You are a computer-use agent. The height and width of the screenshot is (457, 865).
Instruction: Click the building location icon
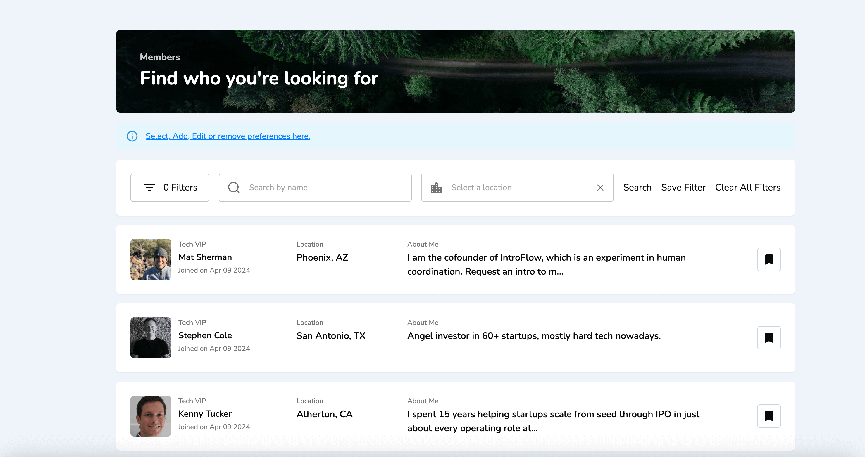point(436,188)
